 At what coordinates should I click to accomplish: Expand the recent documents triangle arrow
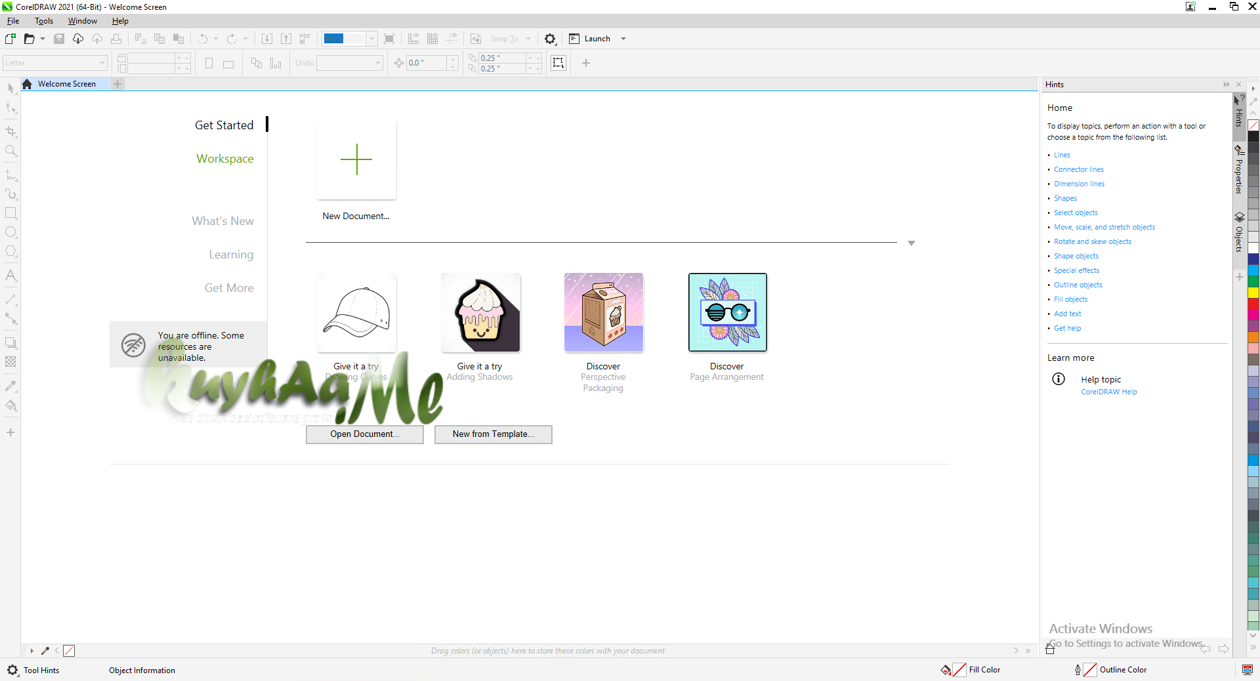(912, 243)
